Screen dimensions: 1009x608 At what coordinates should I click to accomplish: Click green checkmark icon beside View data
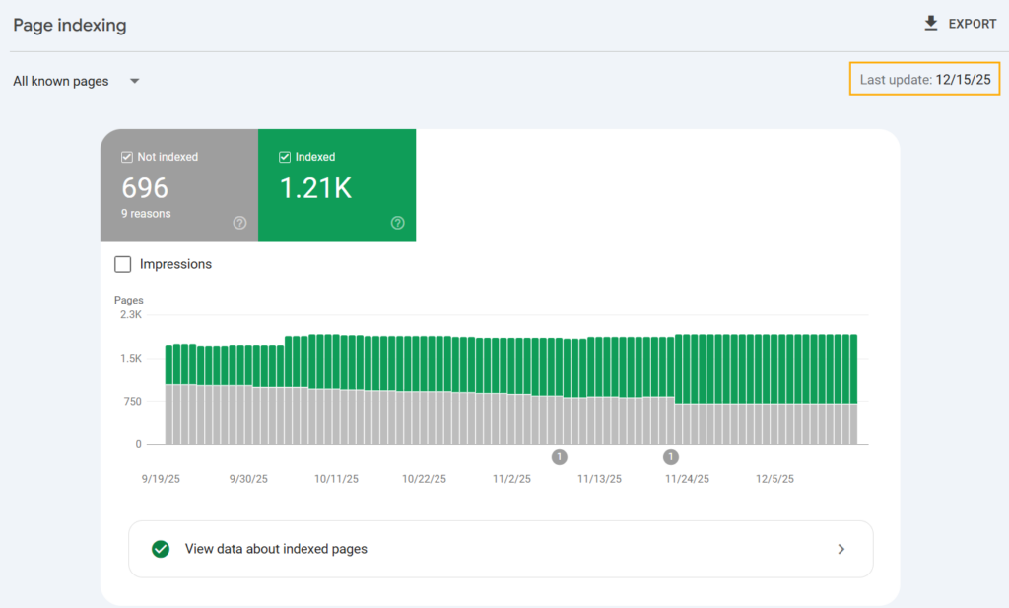click(x=161, y=549)
